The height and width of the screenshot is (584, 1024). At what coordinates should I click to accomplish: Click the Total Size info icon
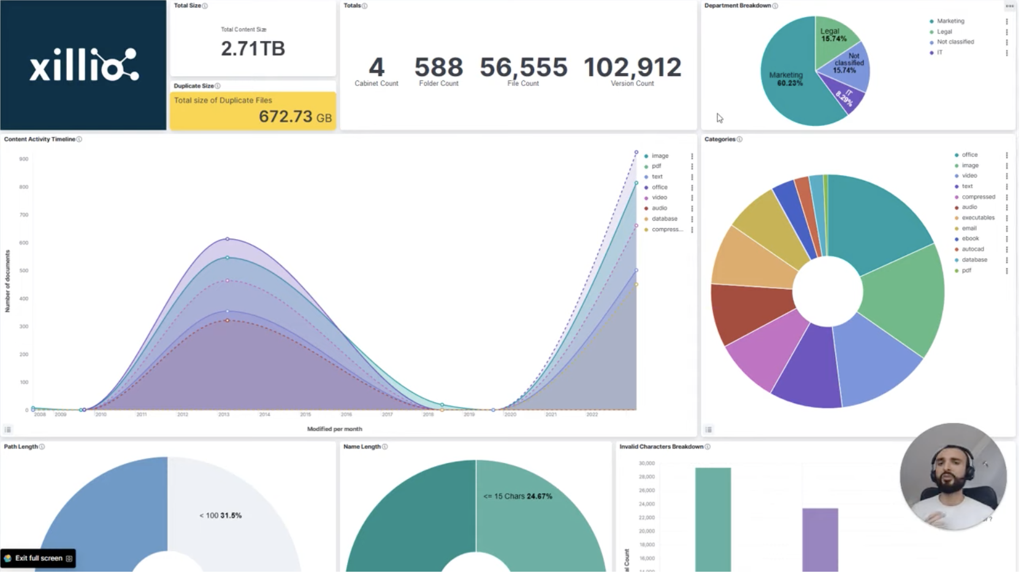click(205, 6)
